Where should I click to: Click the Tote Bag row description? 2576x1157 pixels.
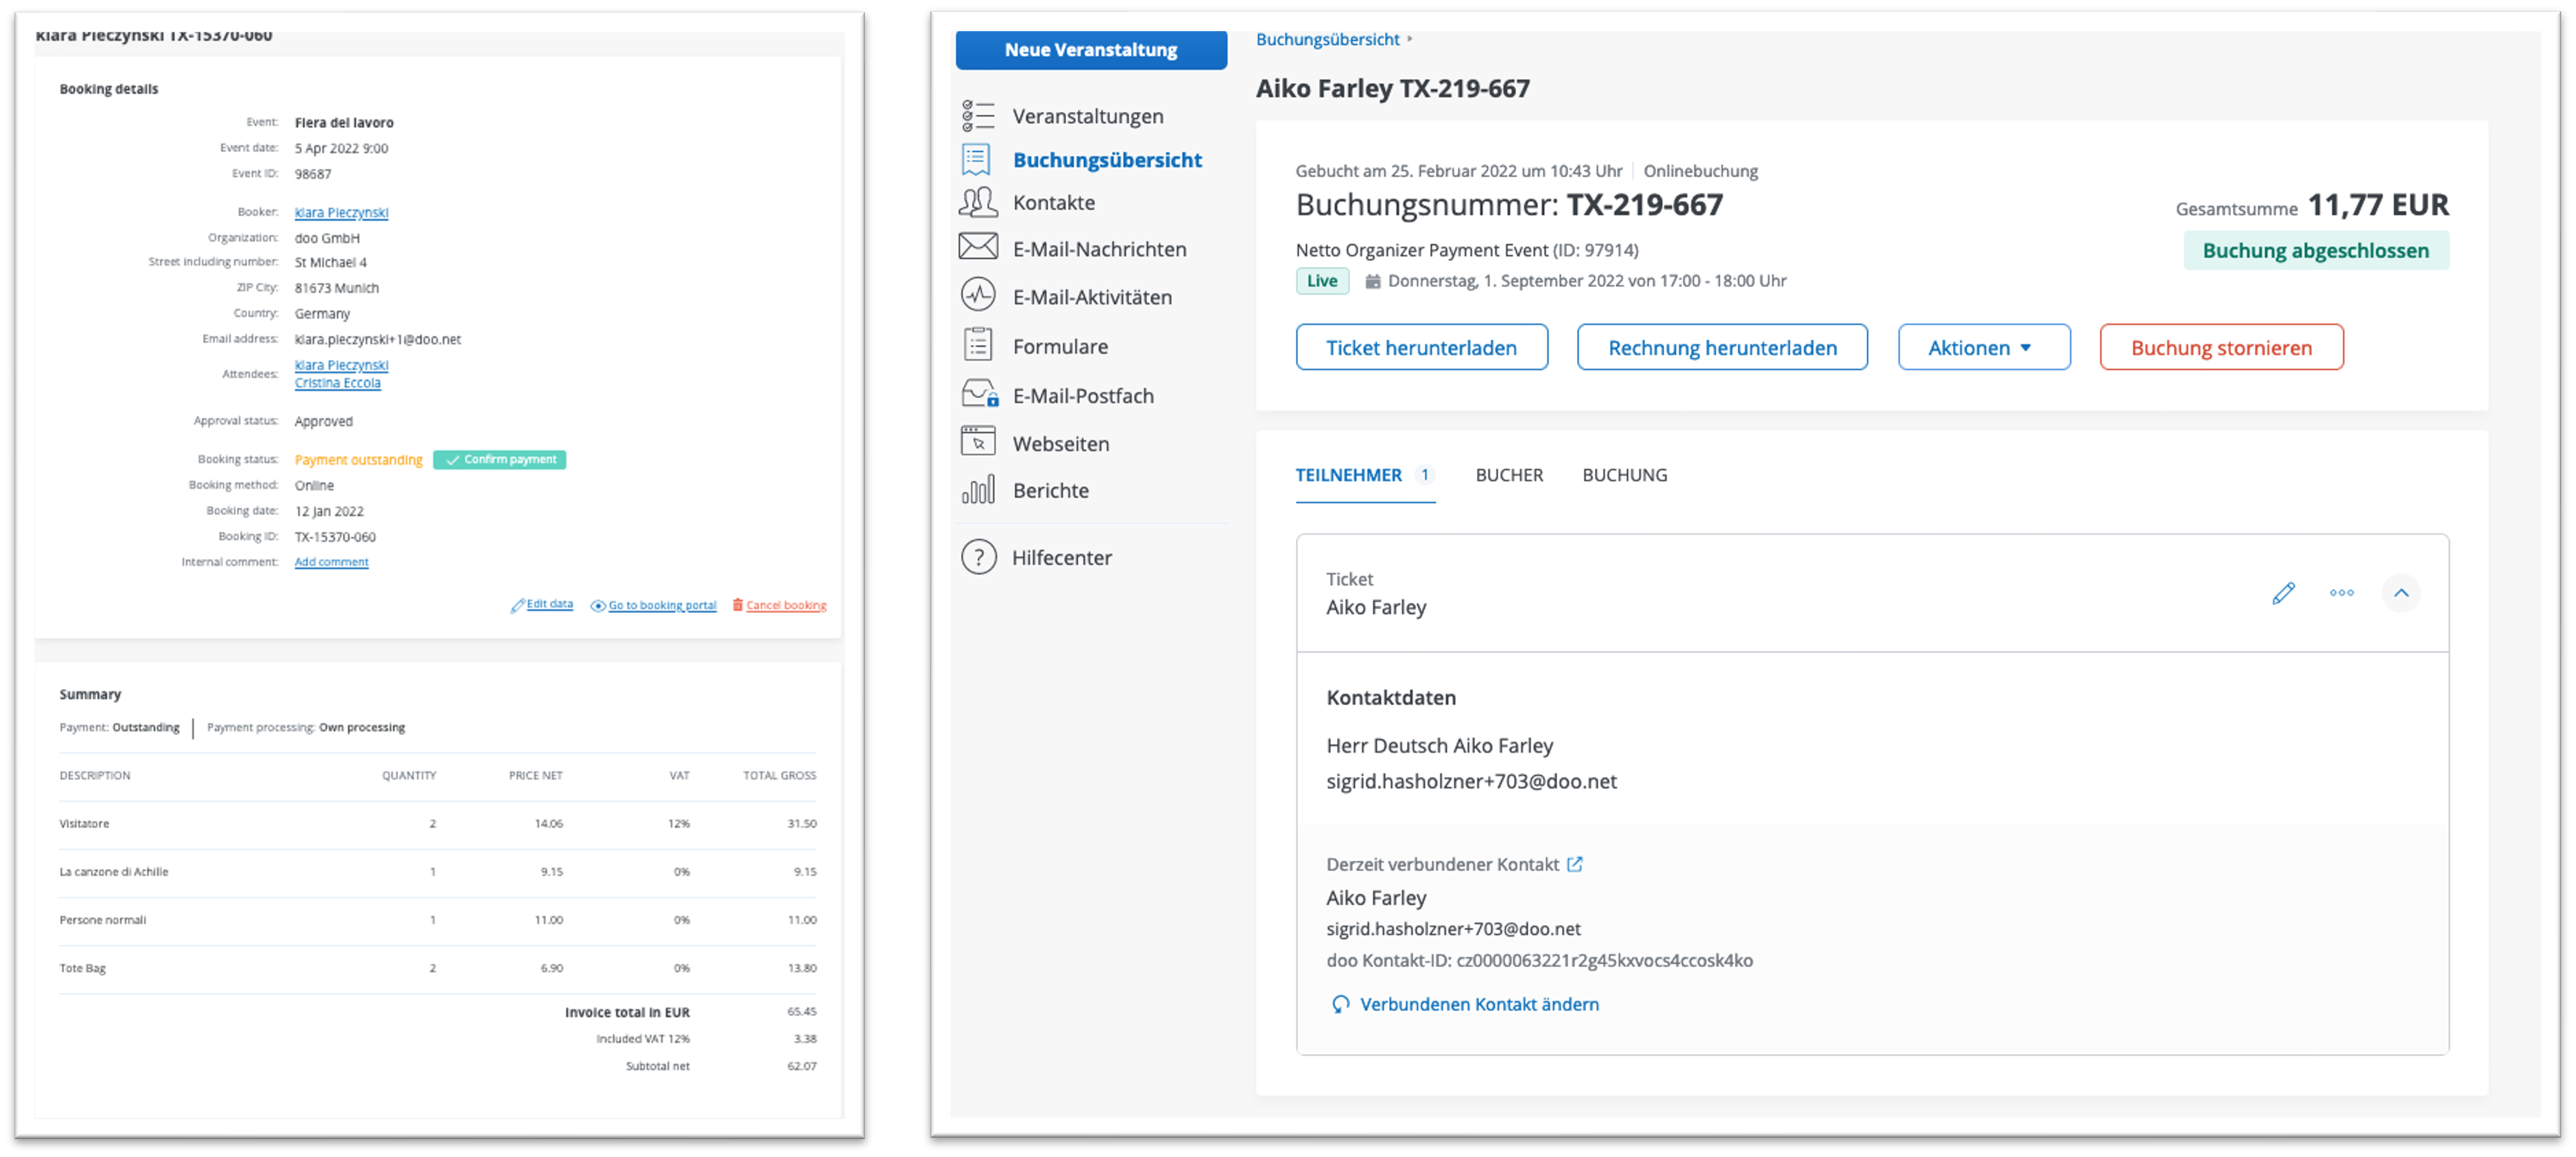(x=82, y=968)
